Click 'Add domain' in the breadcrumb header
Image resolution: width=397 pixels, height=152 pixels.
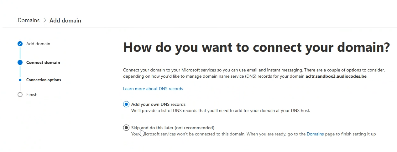pos(65,20)
